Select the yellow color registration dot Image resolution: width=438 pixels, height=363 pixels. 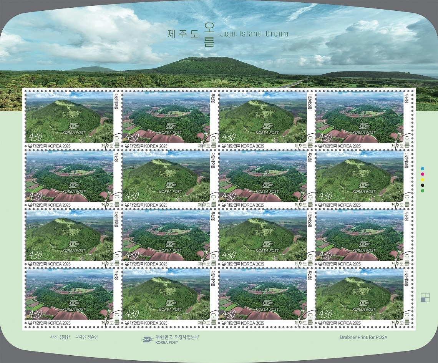tap(423, 179)
